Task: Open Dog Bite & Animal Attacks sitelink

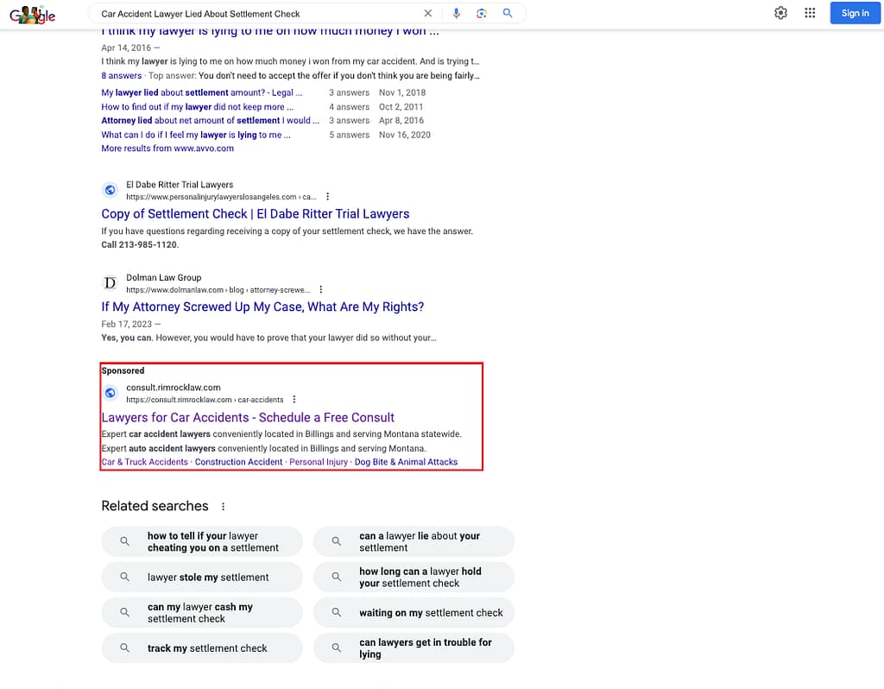Action: (x=406, y=462)
